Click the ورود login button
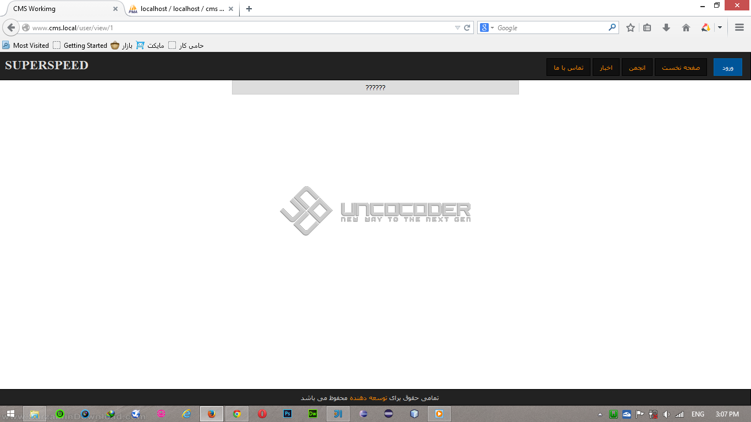751x422 pixels. 728,67
